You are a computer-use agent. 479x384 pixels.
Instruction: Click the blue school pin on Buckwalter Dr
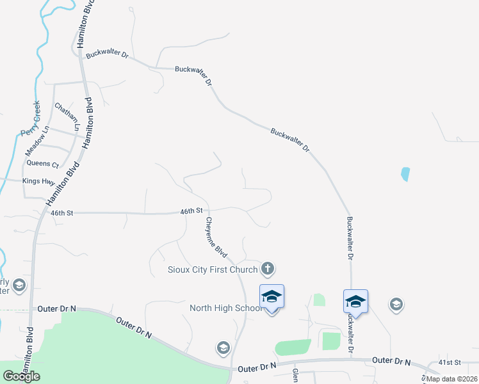355,302
